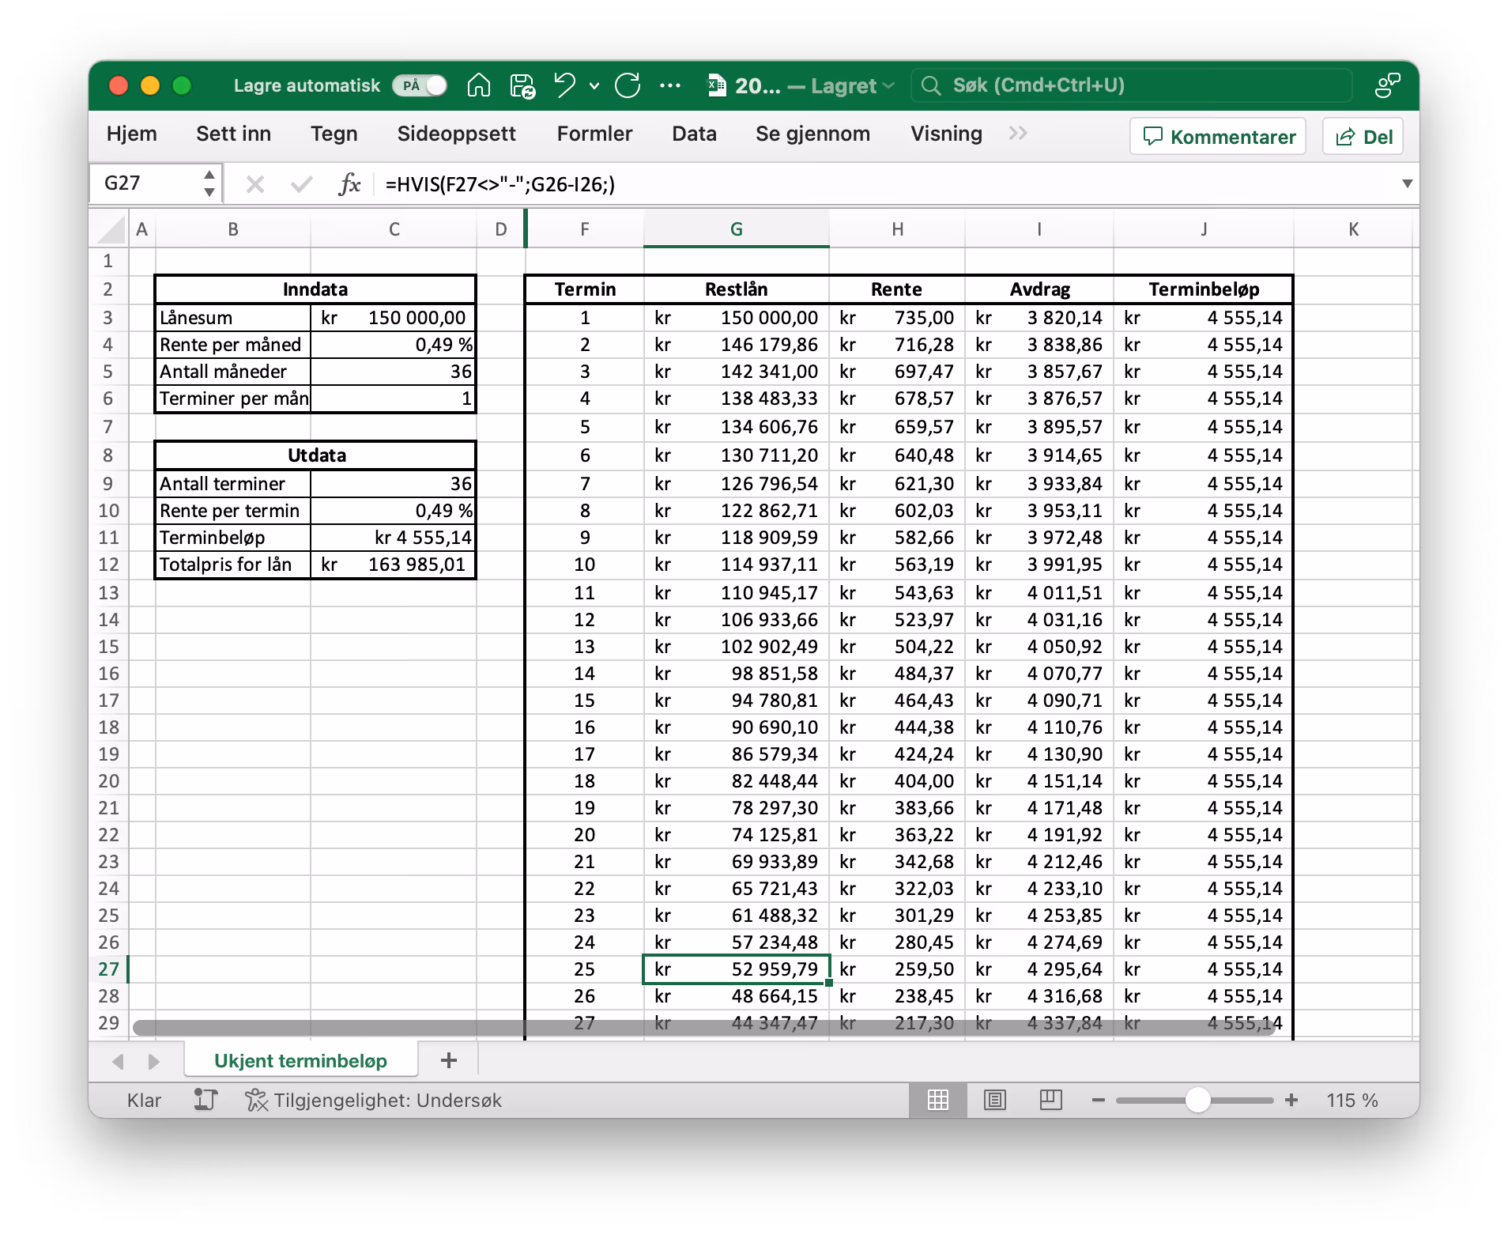Switch to Normal view icon
This screenshot has height=1235, width=1508.
pos(938,1100)
